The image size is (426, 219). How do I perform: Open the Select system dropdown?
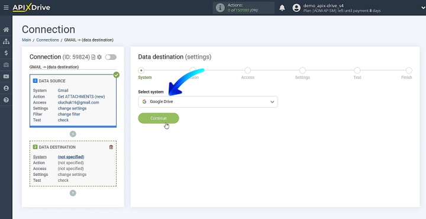(208, 102)
